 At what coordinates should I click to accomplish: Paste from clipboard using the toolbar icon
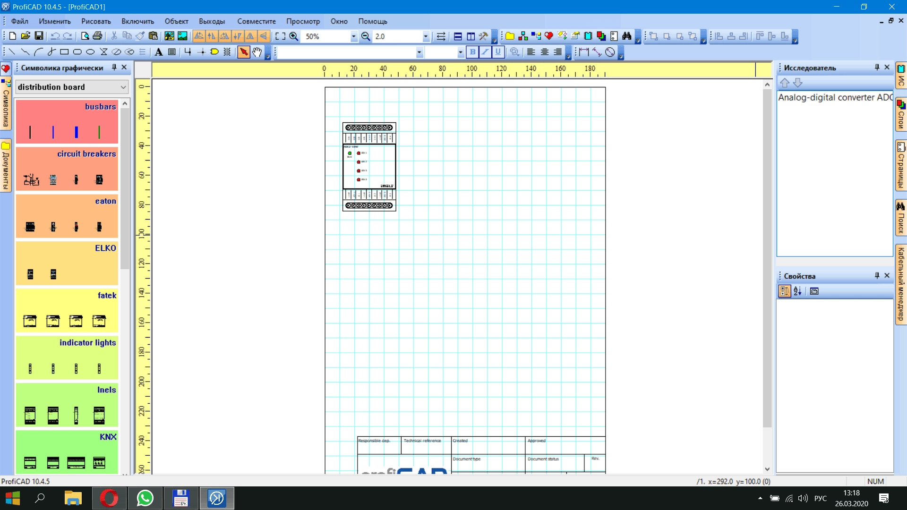coord(153,36)
